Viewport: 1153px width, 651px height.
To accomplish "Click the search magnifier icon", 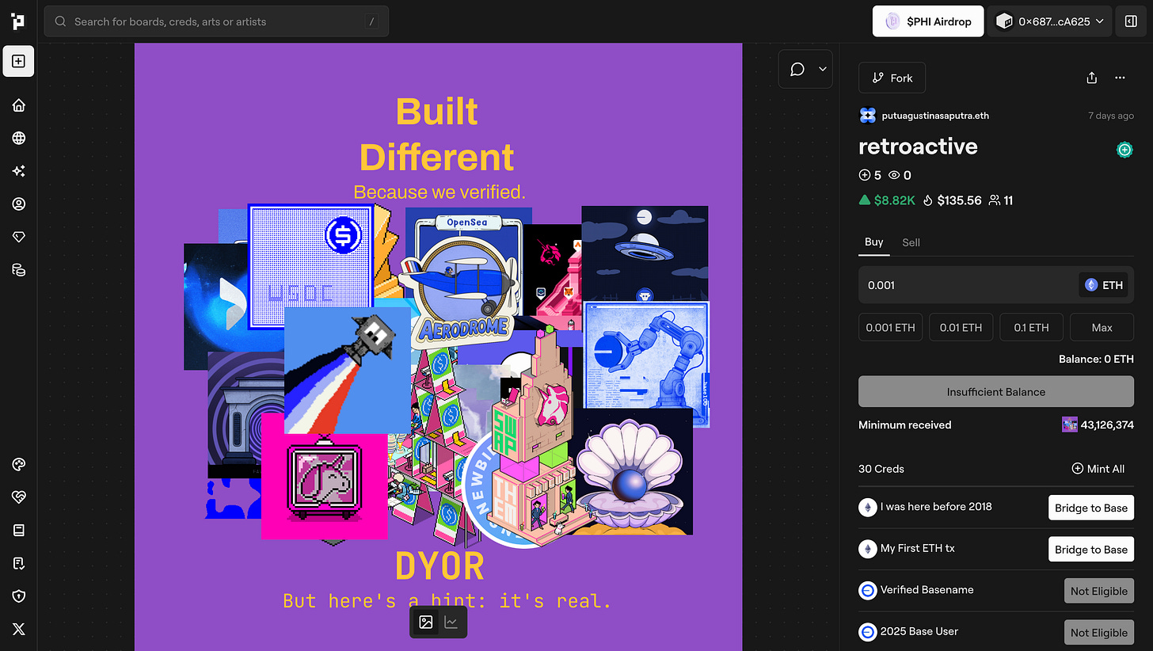I will [x=60, y=21].
